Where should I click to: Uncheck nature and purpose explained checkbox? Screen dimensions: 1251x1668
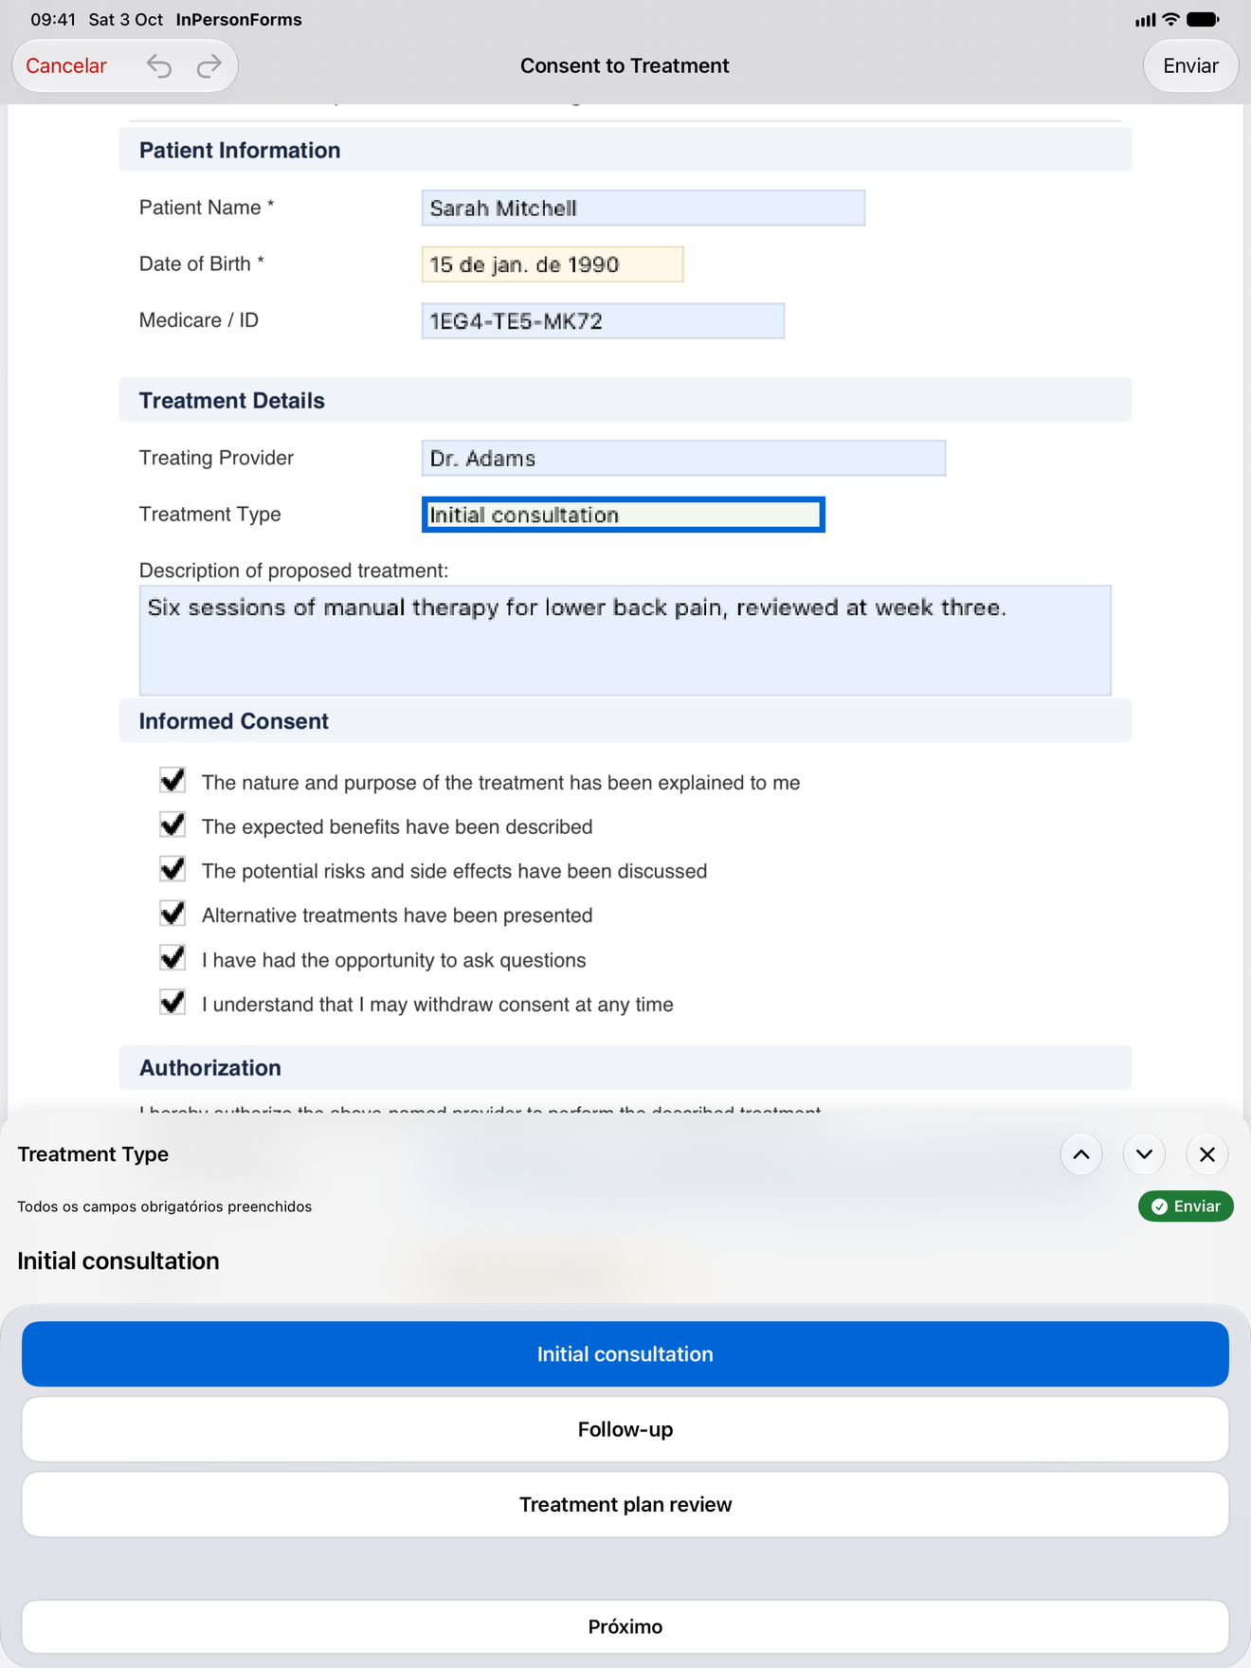tap(172, 781)
